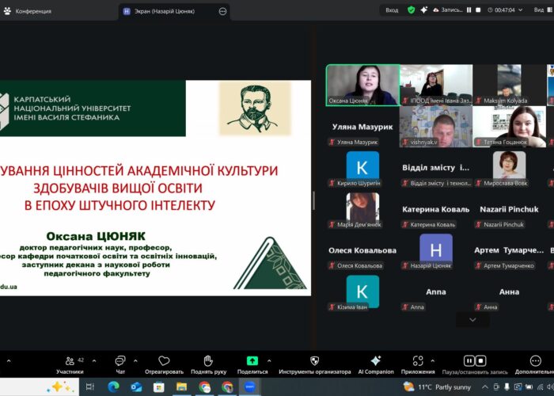This screenshot has height=396, width=554.
Task: Switch to the Конференция tab
Action: point(33,11)
